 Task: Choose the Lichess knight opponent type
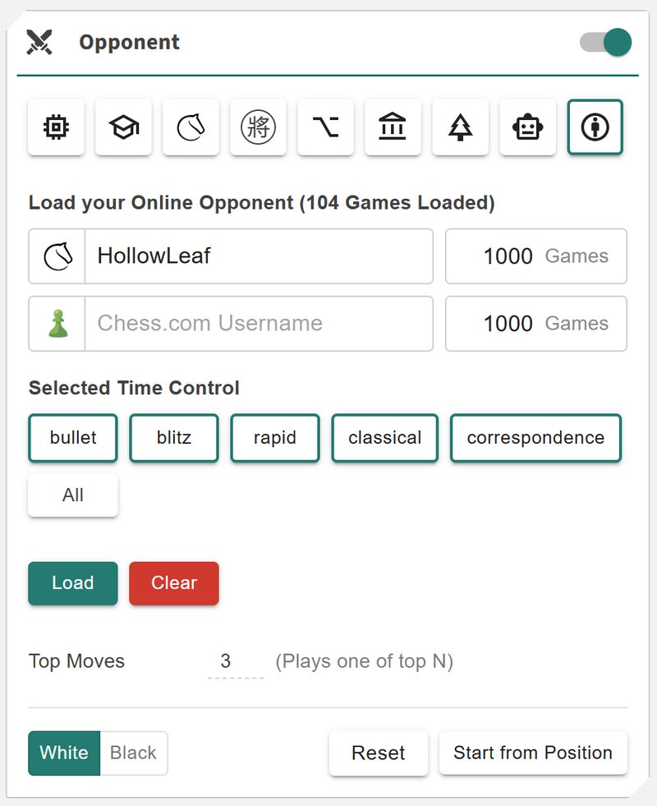[191, 127]
